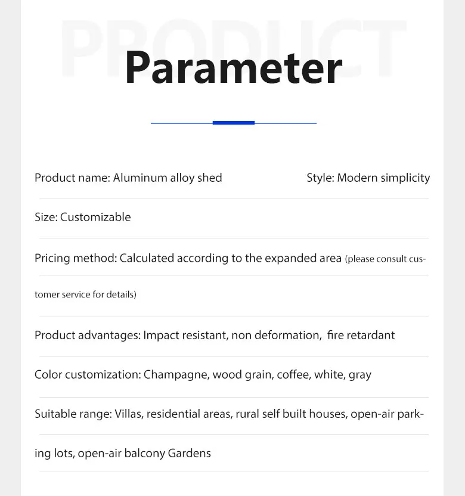Click the Product advantages line
The height and width of the screenshot is (496, 465).
click(215, 335)
